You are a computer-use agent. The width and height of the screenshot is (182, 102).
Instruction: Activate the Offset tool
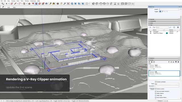[33, 4]
